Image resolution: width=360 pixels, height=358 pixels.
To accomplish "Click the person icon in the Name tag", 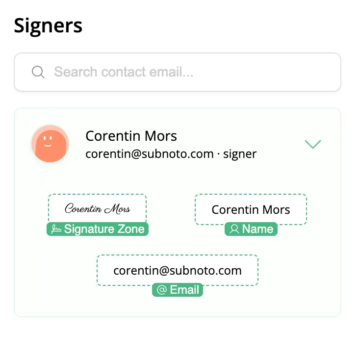I will point(234,229).
